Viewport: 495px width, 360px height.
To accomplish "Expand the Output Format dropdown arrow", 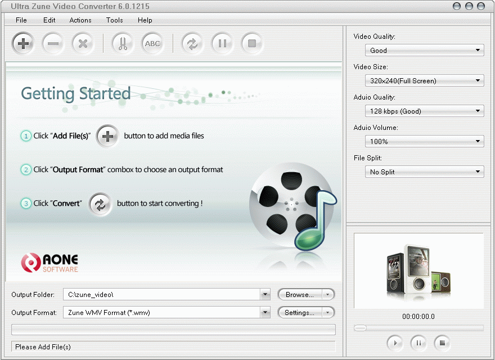I will pyautogui.click(x=265, y=312).
